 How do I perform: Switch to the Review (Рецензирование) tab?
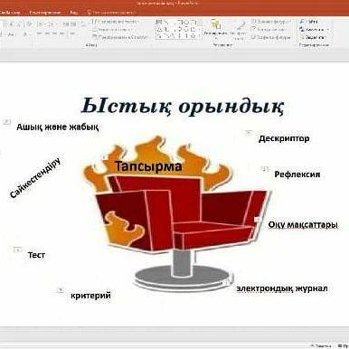point(45,13)
